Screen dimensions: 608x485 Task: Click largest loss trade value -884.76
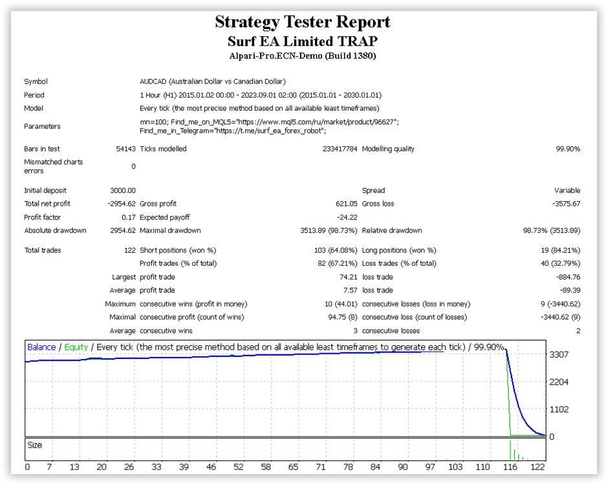pyautogui.click(x=568, y=277)
